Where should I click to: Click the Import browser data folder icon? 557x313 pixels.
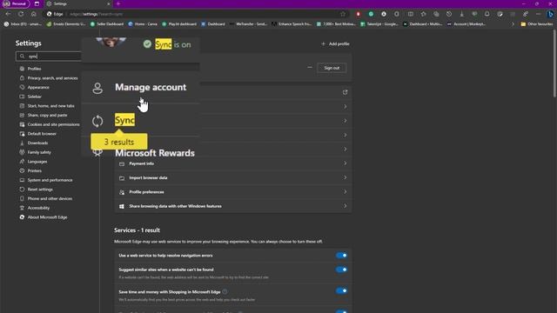pyautogui.click(x=122, y=177)
